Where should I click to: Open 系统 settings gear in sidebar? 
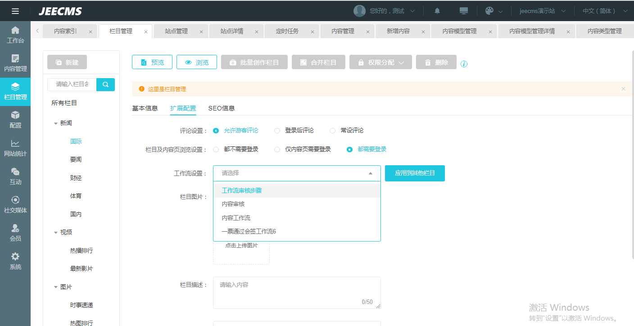(15, 261)
